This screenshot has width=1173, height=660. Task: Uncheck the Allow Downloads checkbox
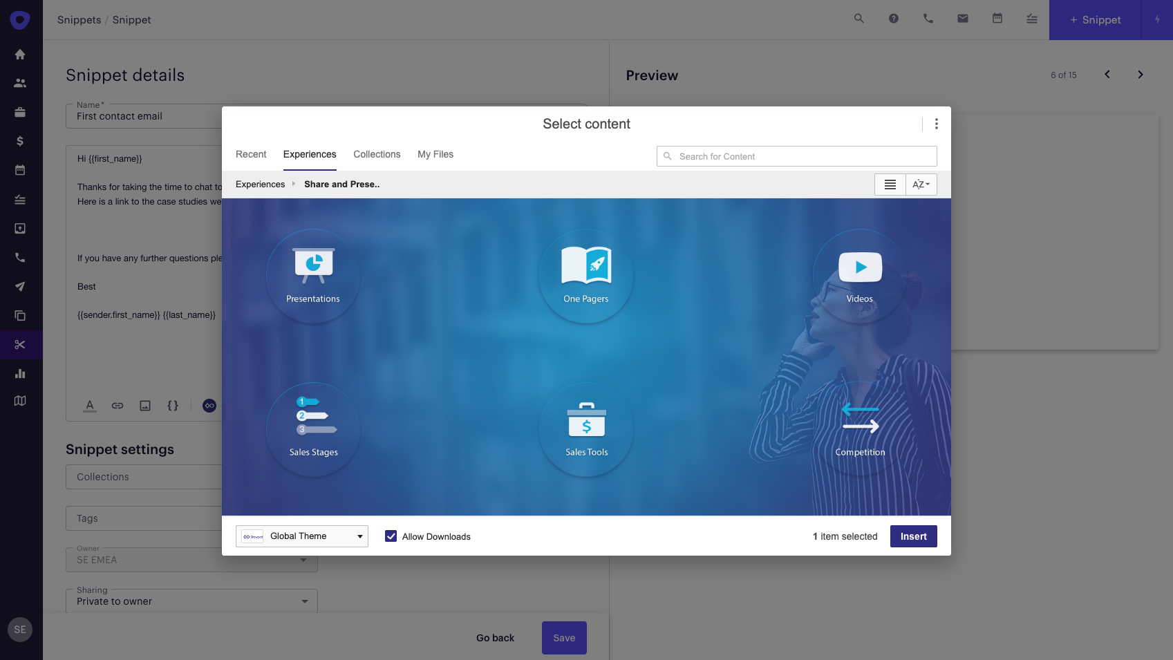[x=391, y=536]
